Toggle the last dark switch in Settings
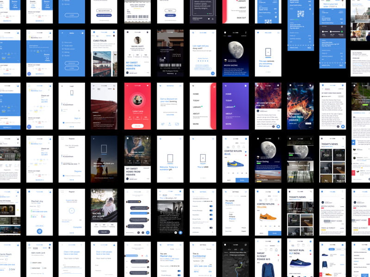The width and height of the screenshot is (370, 277). pyautogui.click(x=211, y=228)
